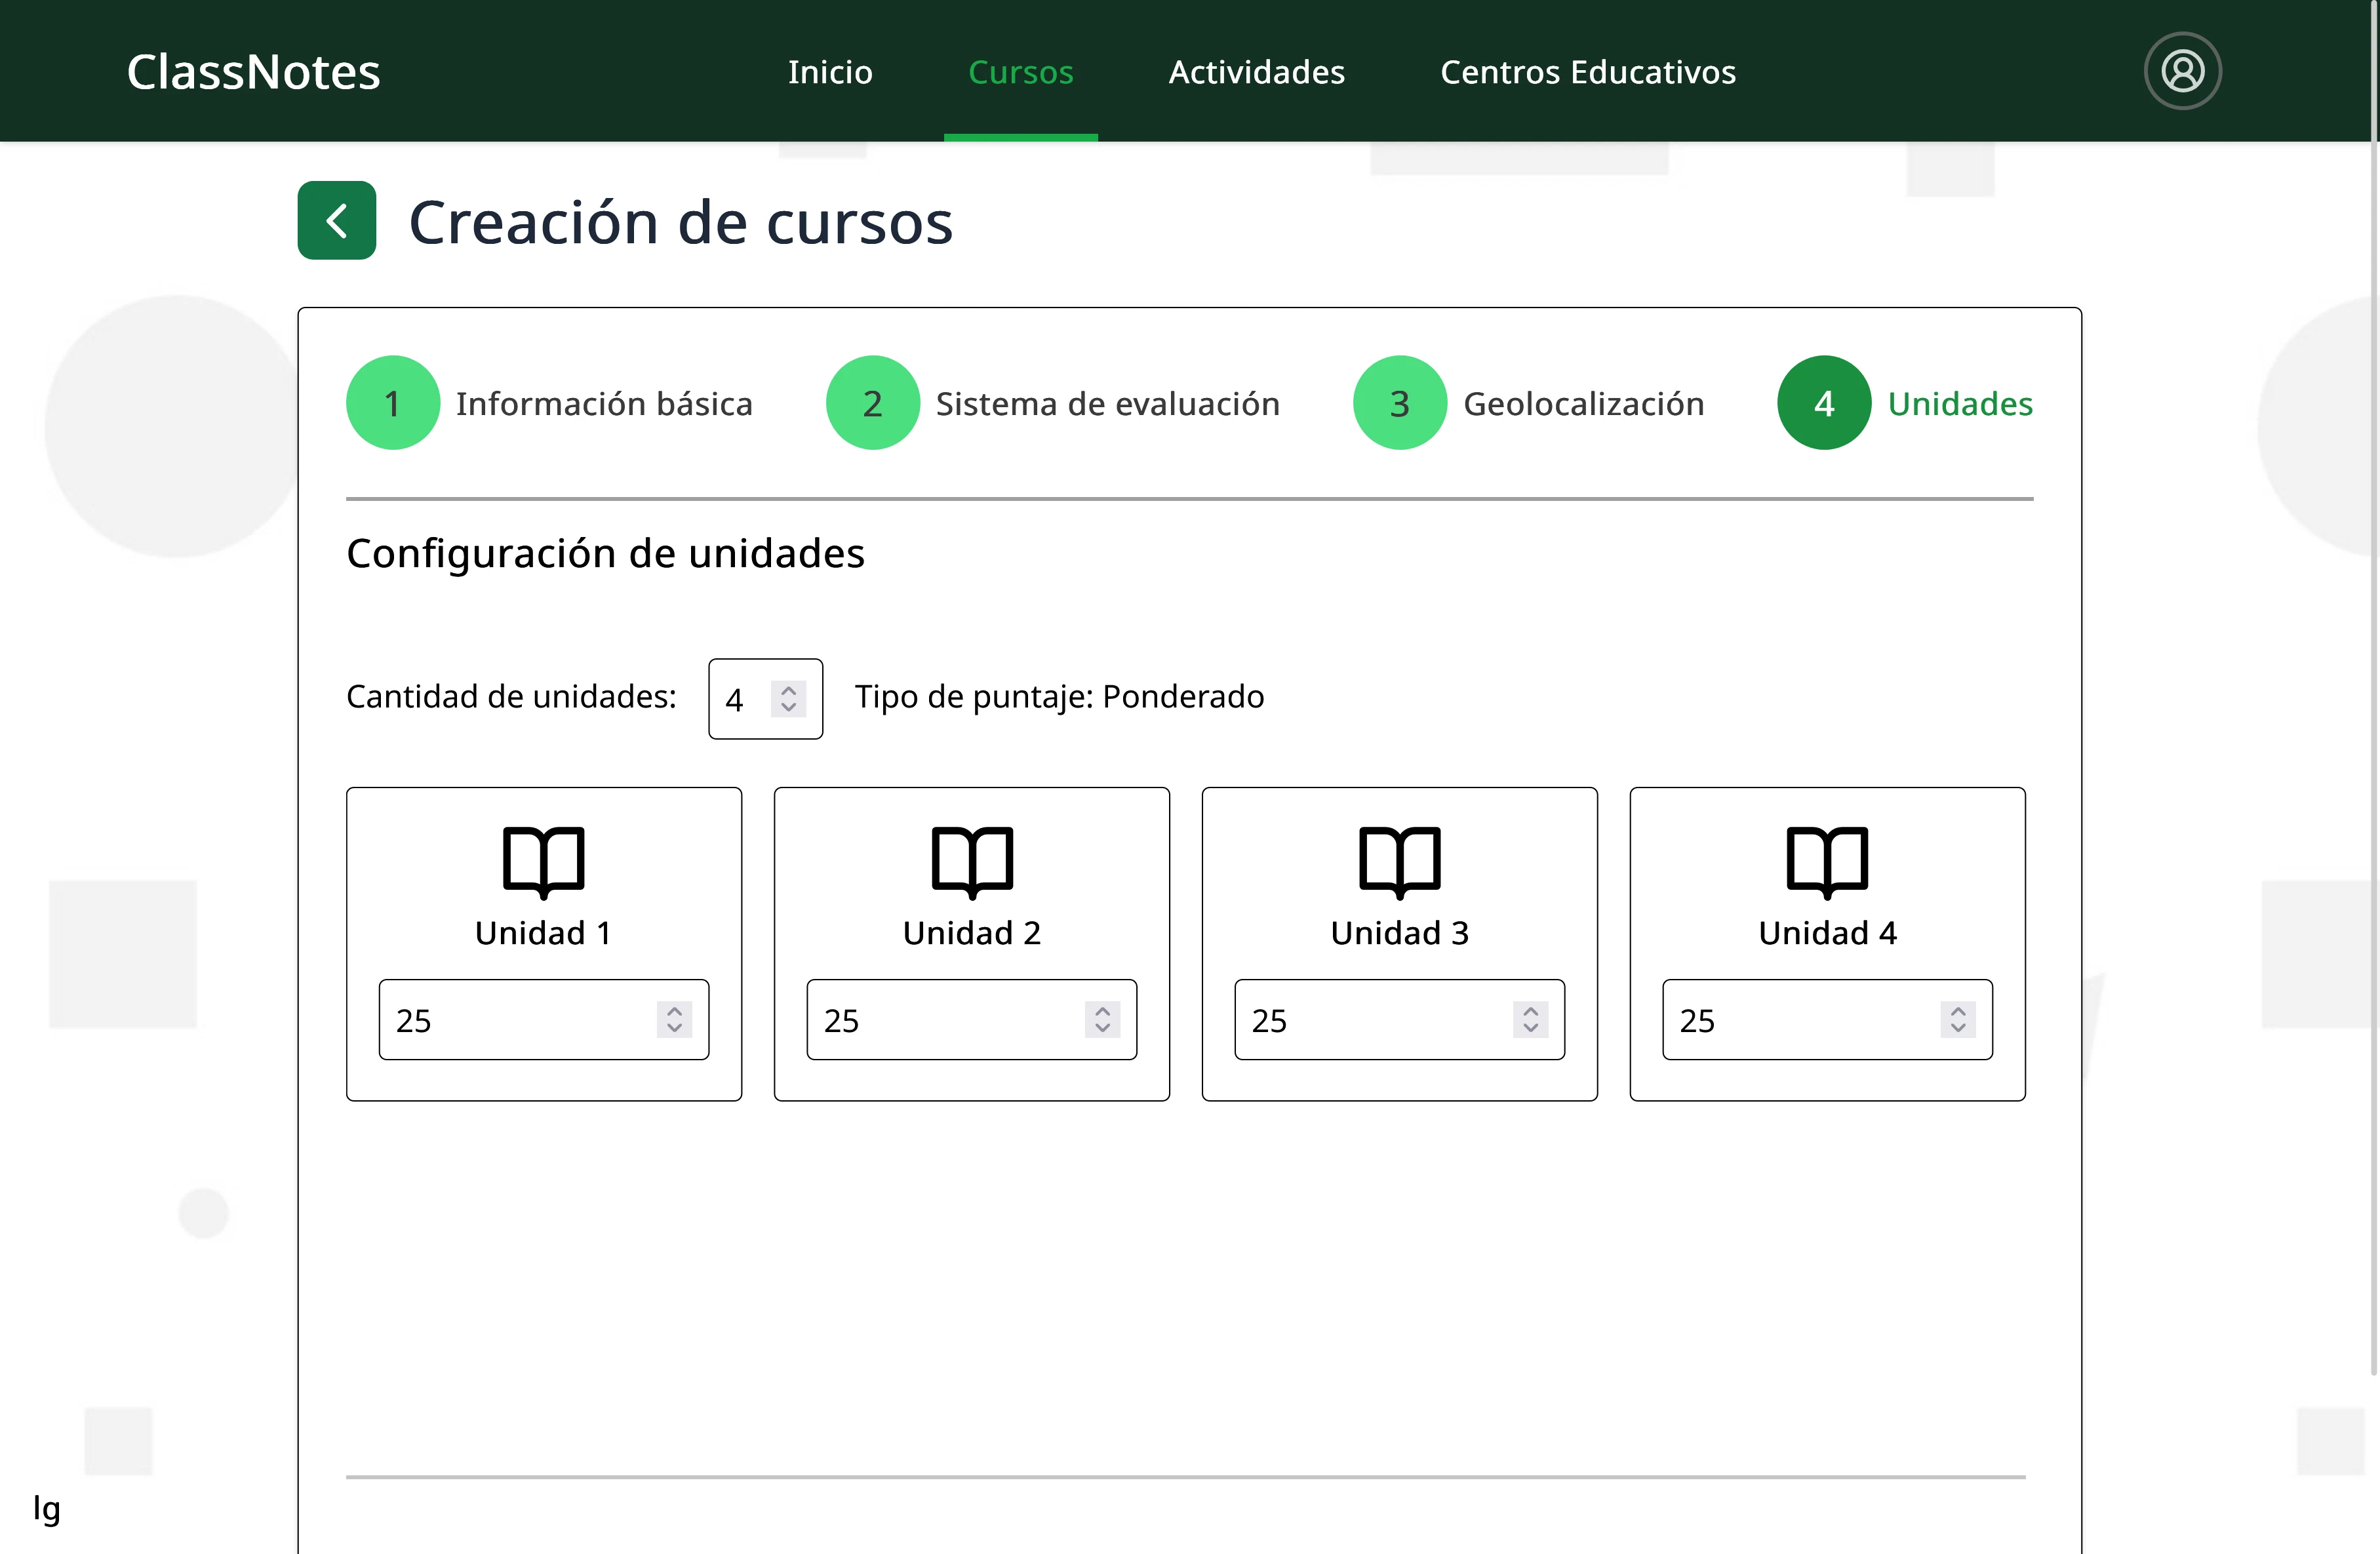Screen dimensions: 2380x1554
Task: Increment the Unidad 1 score spinner
Action: coord(674,1012)
